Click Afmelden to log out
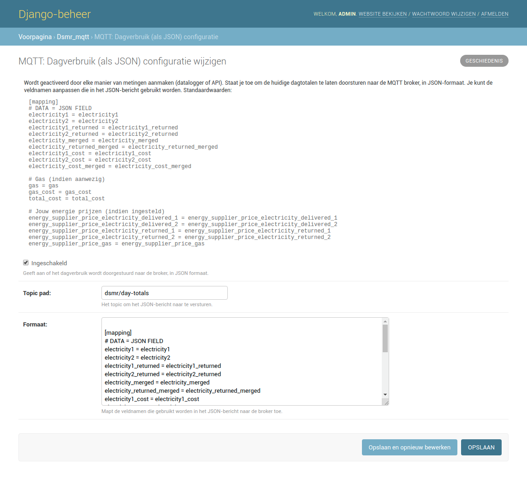The width and height of the screenshot is (527, 489). coord(494,14)
